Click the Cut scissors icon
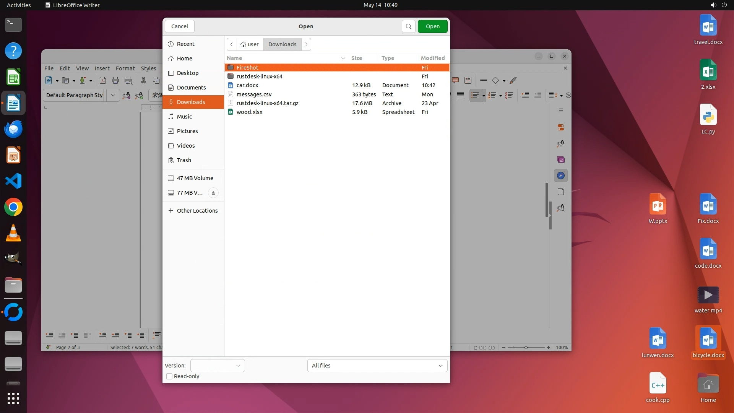This screenshot has height=413, width=734. tap(143, 80)
